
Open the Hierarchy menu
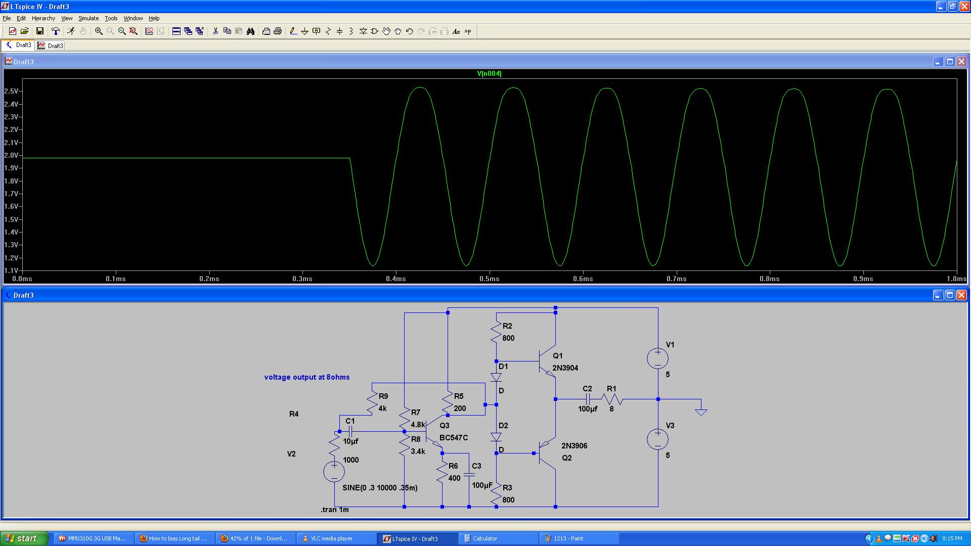click(x=43, y=18)
